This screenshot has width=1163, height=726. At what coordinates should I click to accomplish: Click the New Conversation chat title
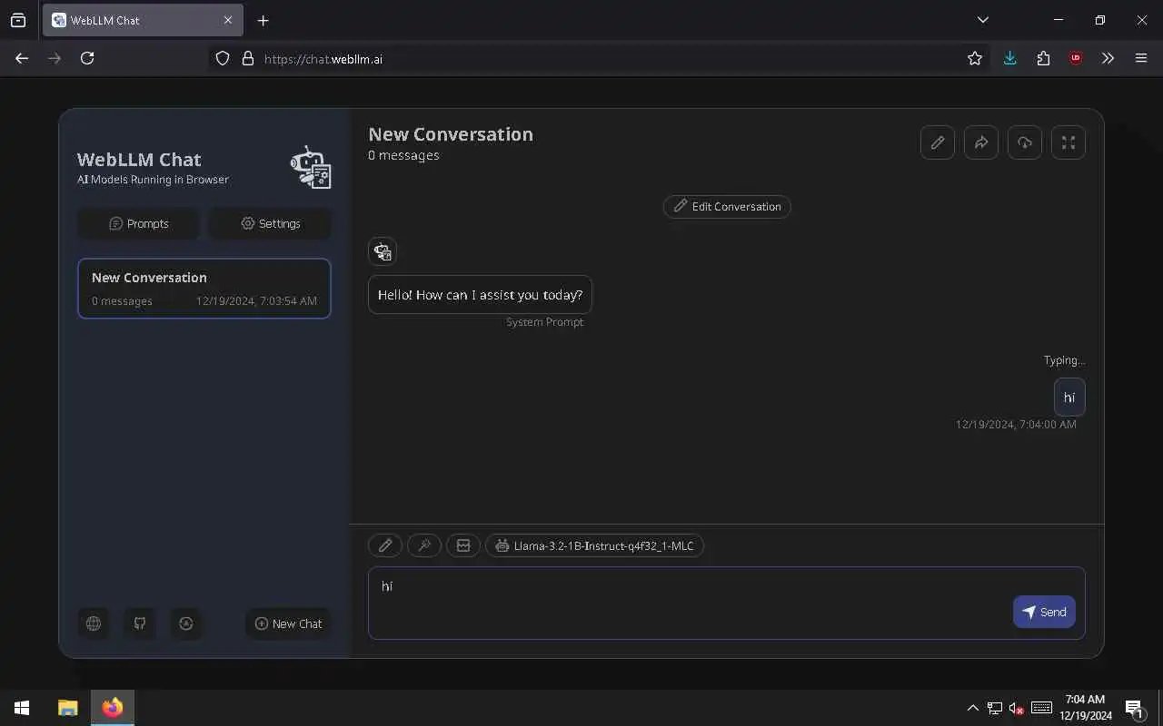pos(451,134)
